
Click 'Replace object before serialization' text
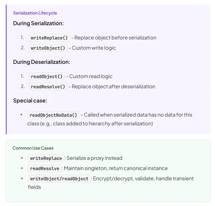[115, 38]
